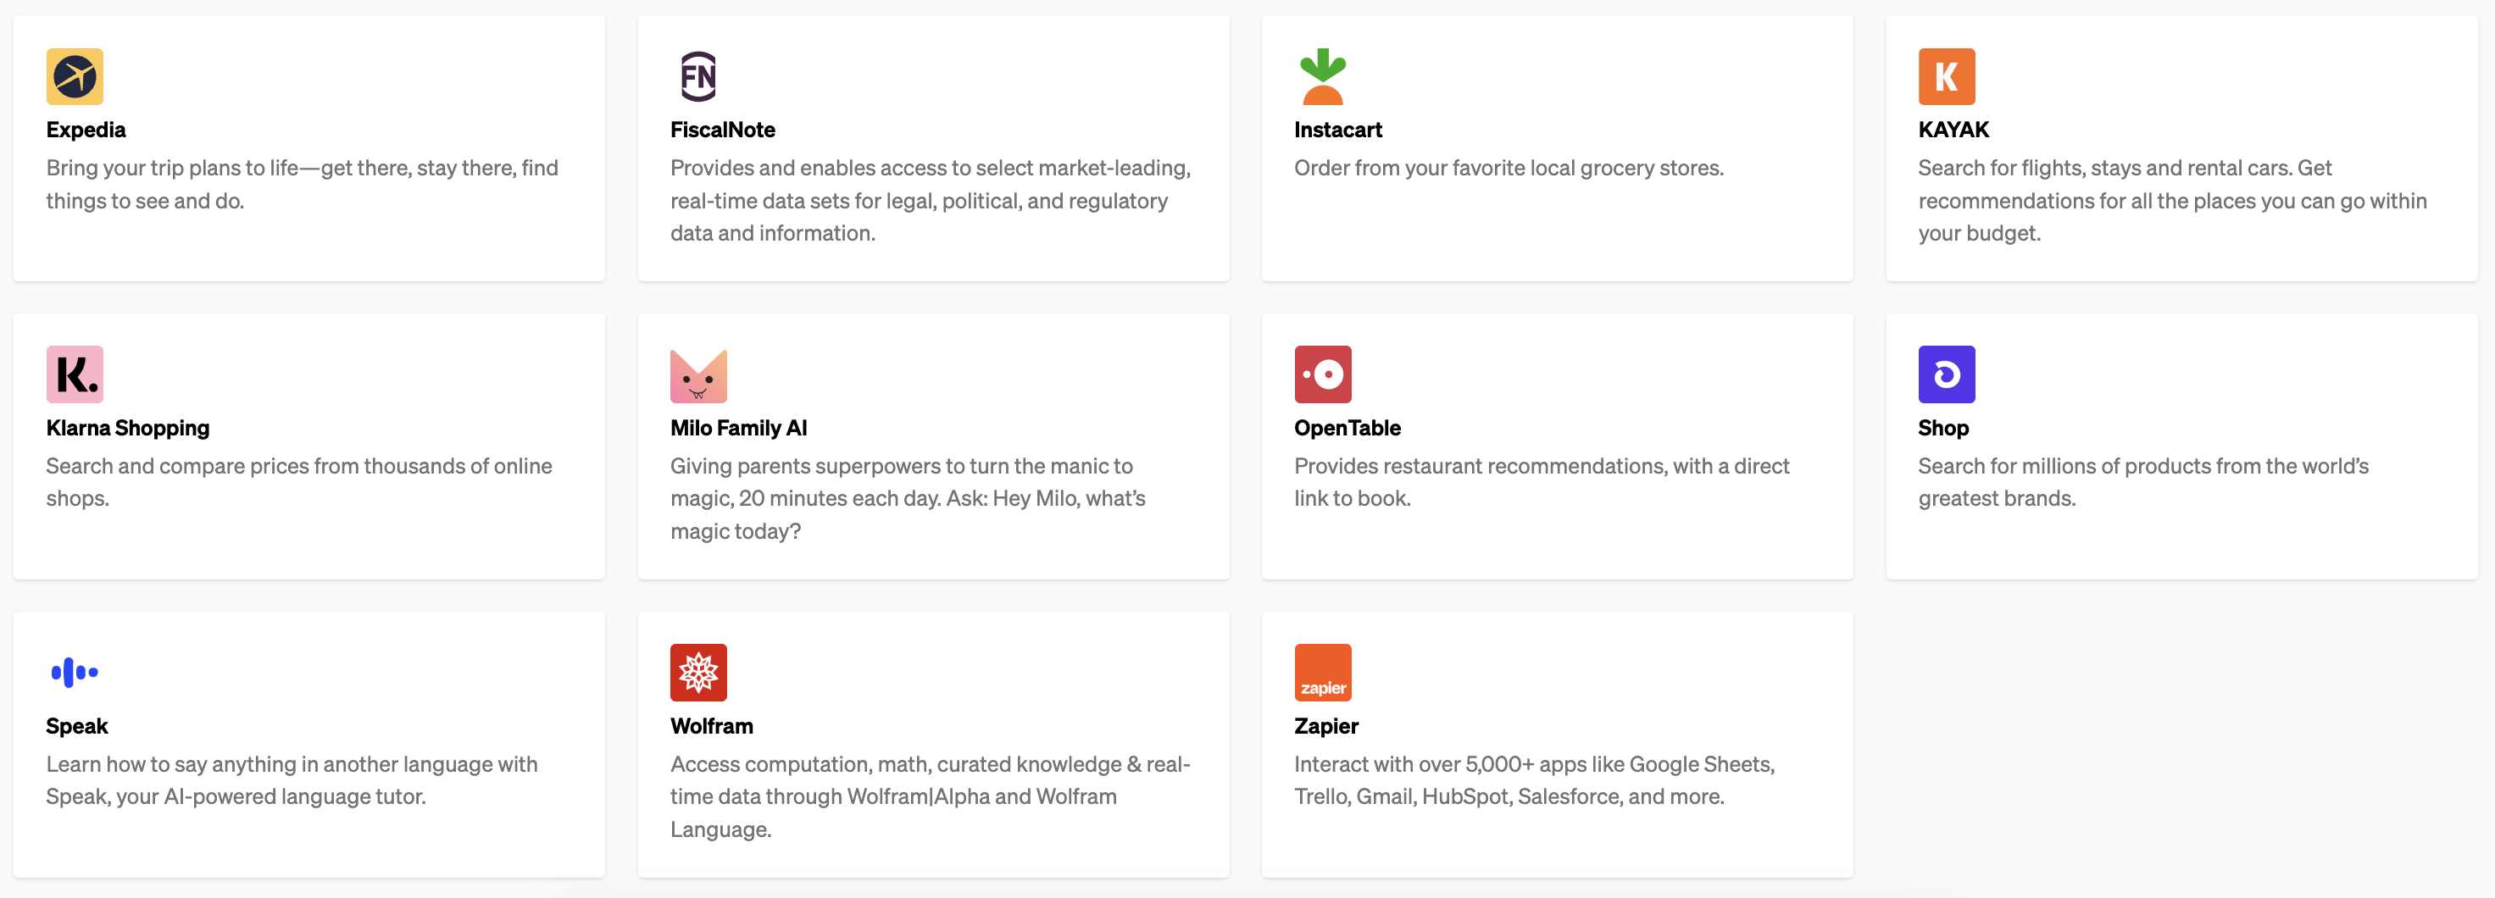Open the Wolfram plugin title
The width and height of the screenshot is (2495, 898).
[711, 726]
